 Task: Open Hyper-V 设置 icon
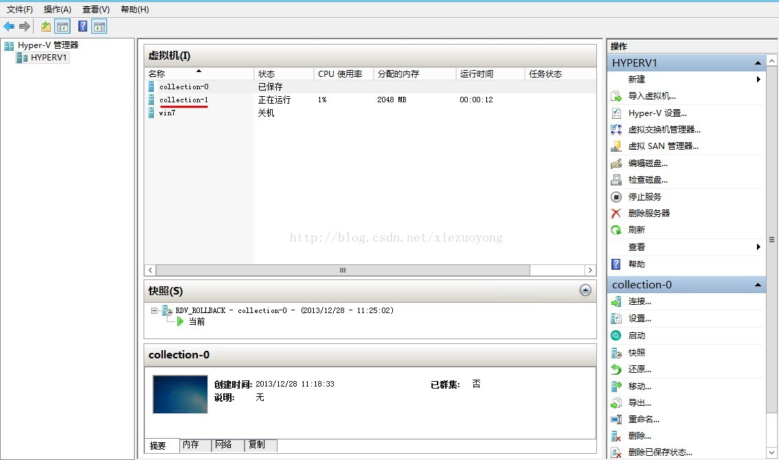tap(616, 113)
